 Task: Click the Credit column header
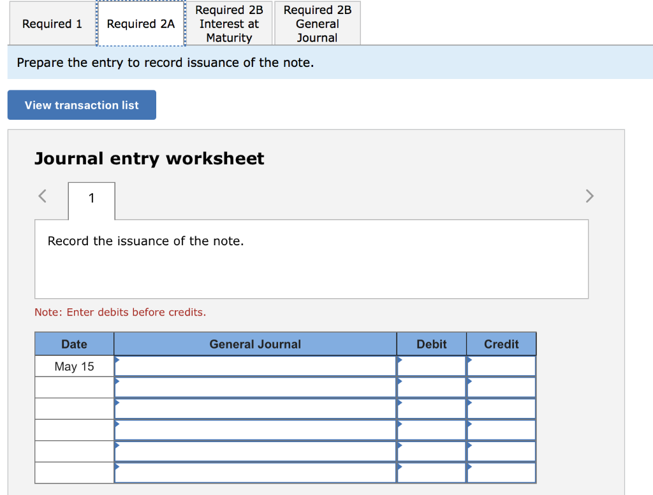501,344
